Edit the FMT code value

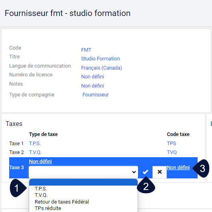(86, 50)
